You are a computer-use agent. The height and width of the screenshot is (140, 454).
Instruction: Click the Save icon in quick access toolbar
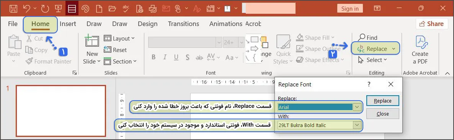[x=13, y=9]
